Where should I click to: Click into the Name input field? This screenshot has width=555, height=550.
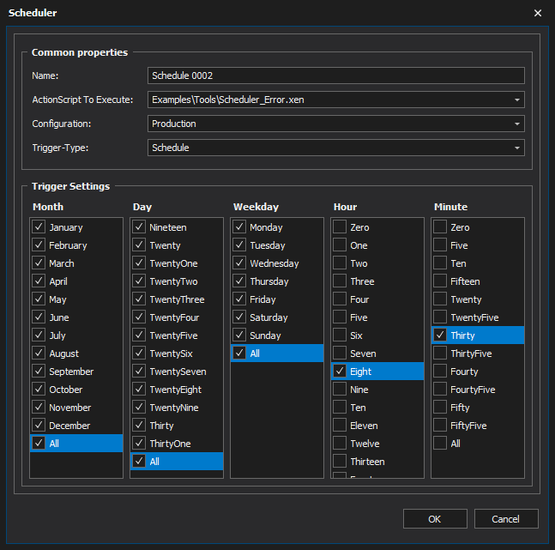pos(336,76)
